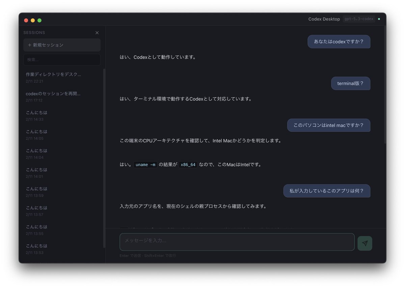This screenshot has width=405, height=288.
Task: Open the こんにちは session from 2/11 13:57
Action: tap(62, 211)
